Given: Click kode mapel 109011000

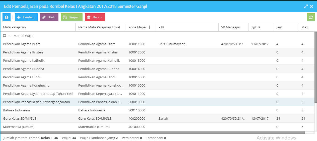Looking at the screenshot, I should 137,94.
